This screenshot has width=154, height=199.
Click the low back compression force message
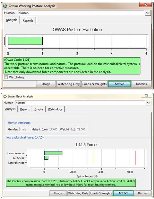[71, 183]
